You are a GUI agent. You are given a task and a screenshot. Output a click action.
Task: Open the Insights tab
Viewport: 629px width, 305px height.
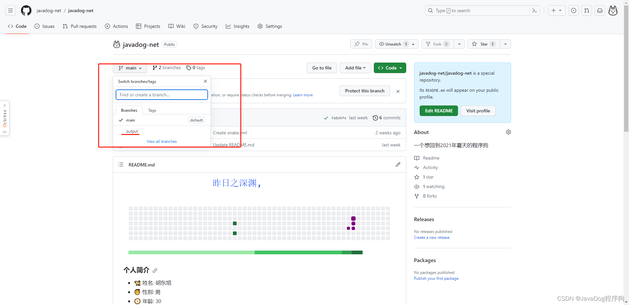238,26
